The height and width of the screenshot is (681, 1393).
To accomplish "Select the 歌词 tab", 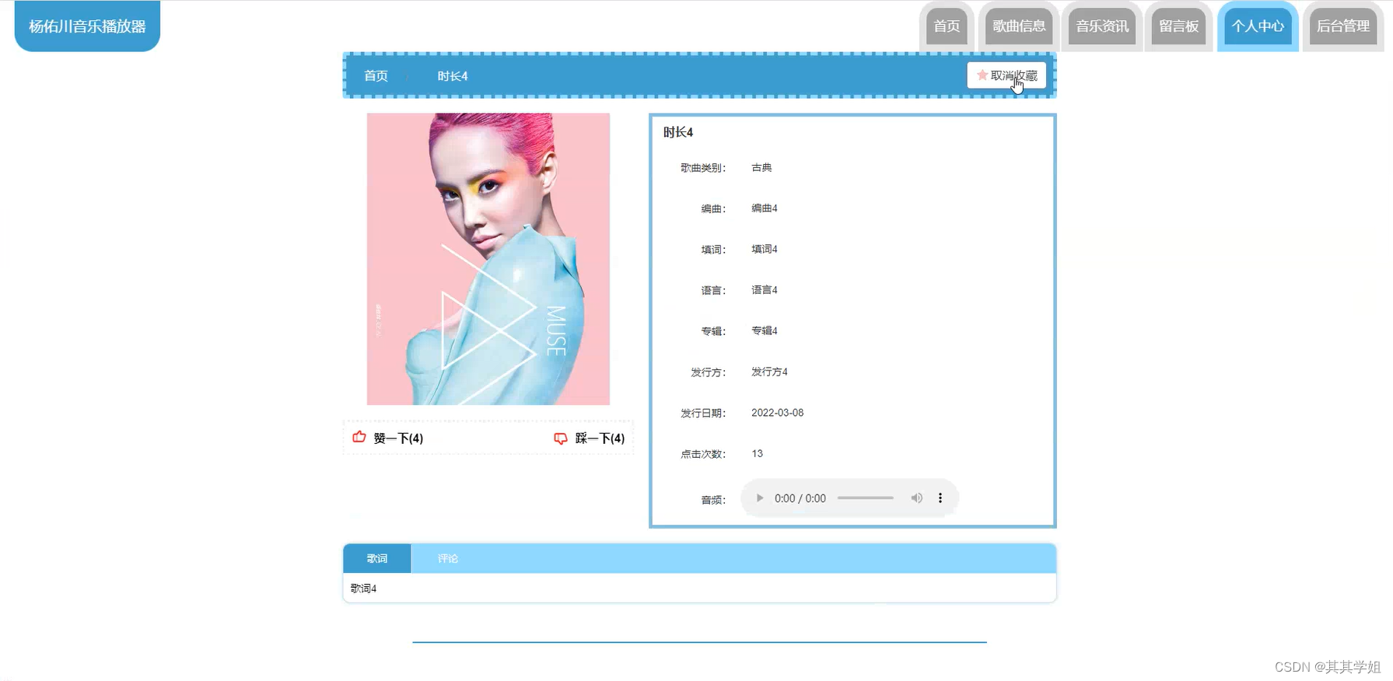I will [377, 558].
